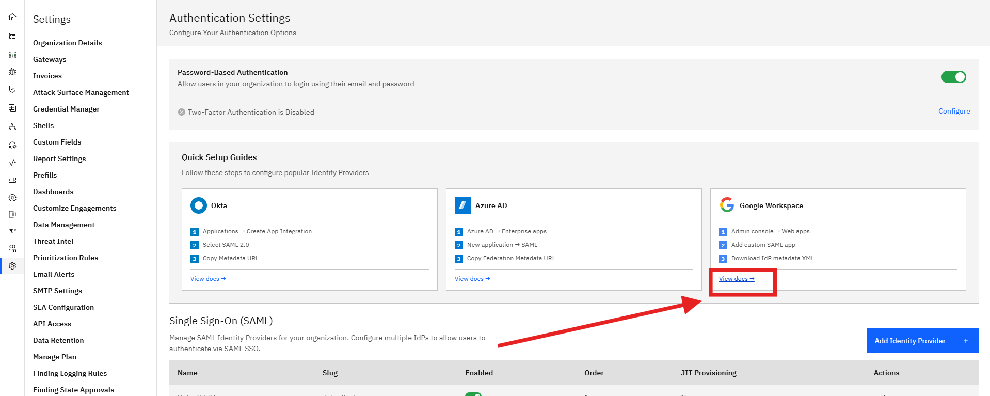Click the table icon in sidebar
The height and width of the screenshot is (396, 990).
[12, 108]
